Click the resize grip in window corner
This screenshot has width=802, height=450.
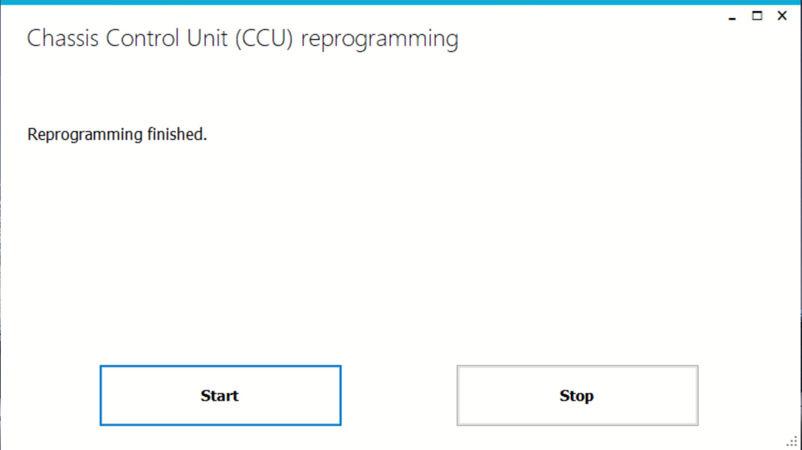tap(793, 442)
